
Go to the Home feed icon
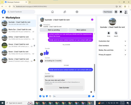[52, 12]
